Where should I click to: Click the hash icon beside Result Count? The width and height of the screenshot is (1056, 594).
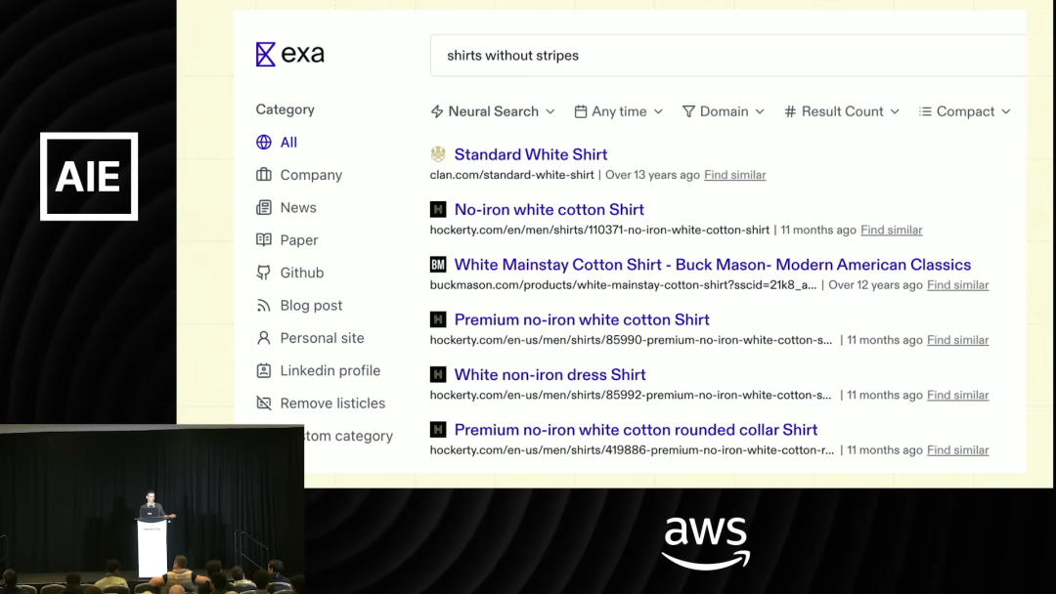[x=790, y=111]
